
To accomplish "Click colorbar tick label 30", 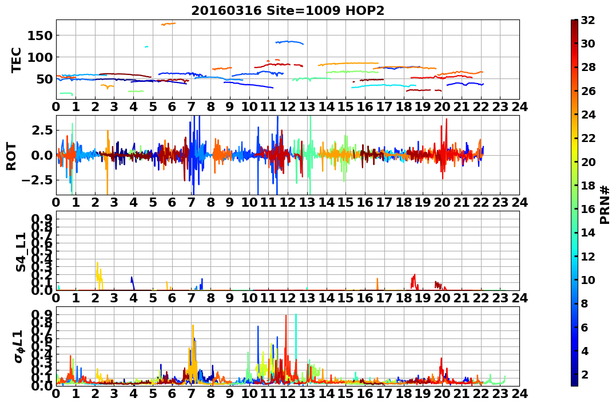I will [588, 44].
